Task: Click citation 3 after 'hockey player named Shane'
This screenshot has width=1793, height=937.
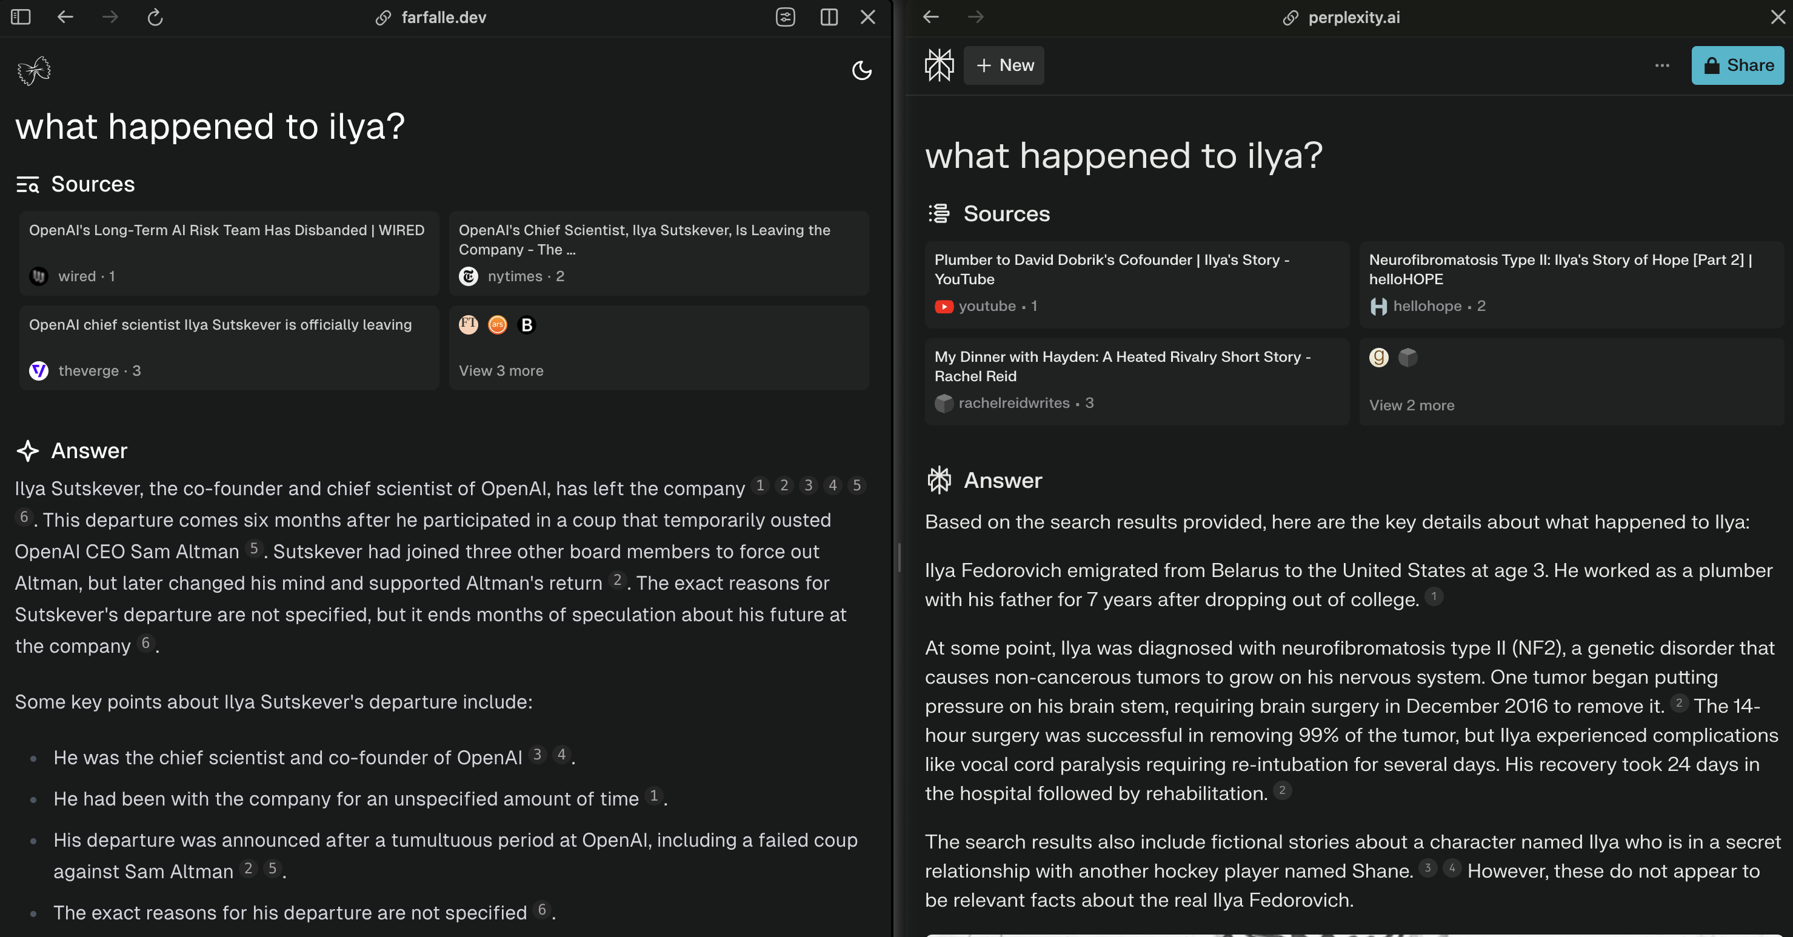Action: (x=1427, y=868)
